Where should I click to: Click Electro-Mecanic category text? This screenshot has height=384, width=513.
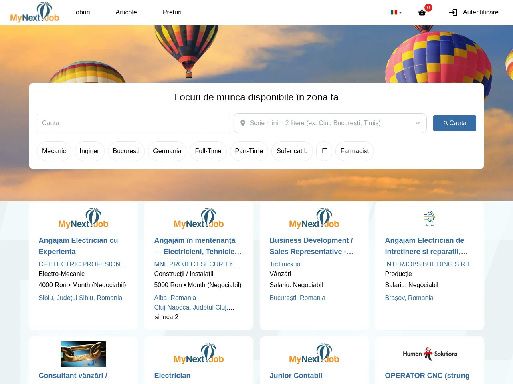pos(62,274)
